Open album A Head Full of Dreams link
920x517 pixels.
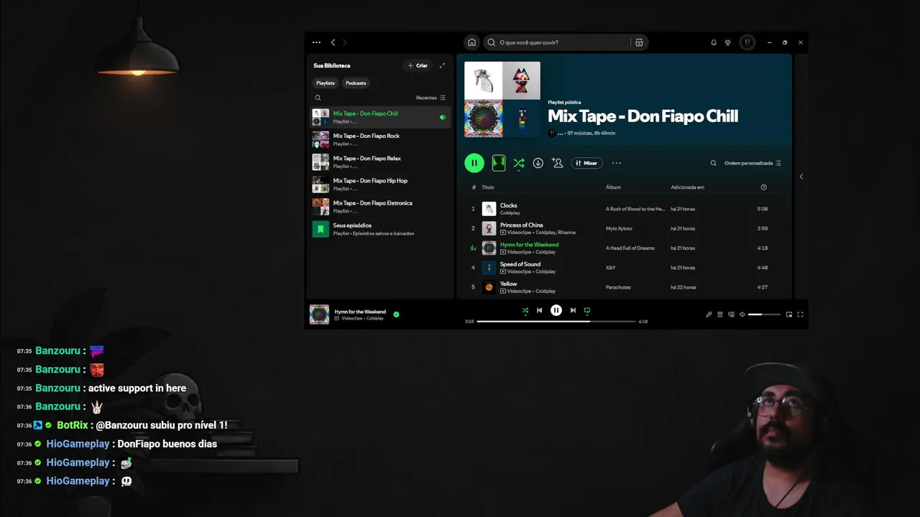[x=630, y=248]
